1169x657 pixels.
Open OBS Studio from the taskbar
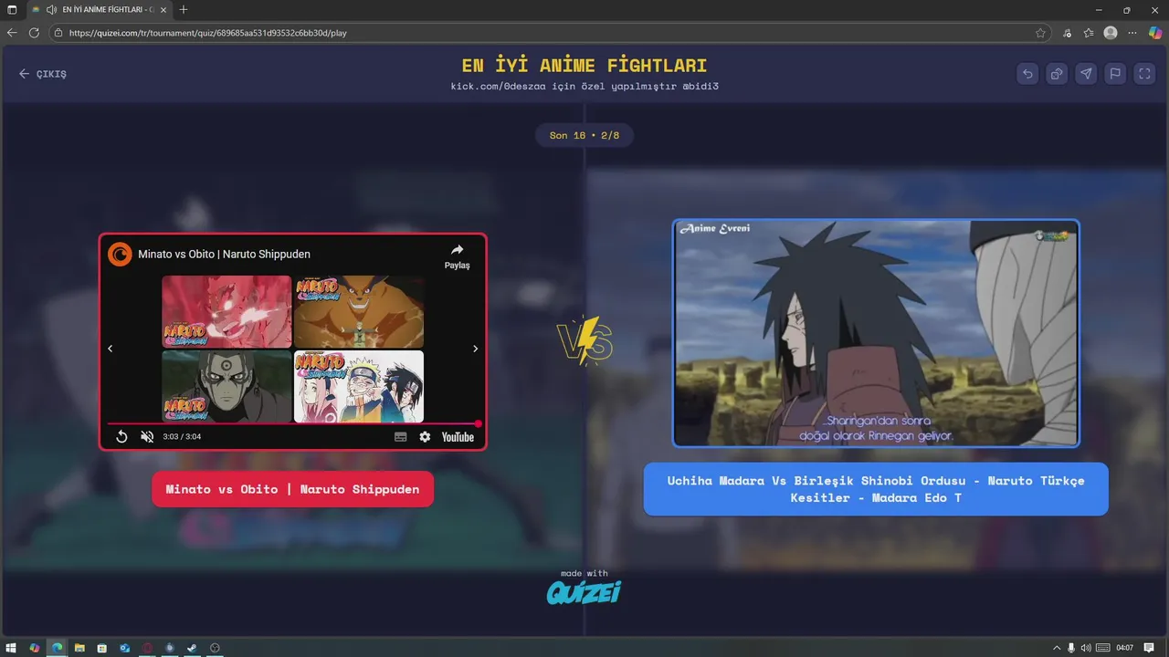(x=215, y=648)
